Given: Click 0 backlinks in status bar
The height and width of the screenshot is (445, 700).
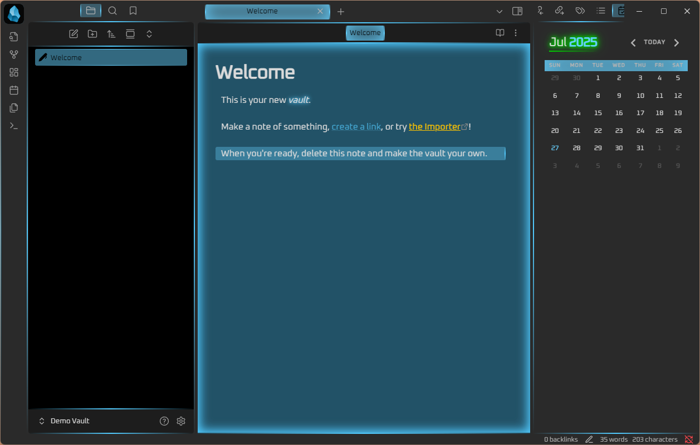Looking at the screenshot, I should 561,439.
